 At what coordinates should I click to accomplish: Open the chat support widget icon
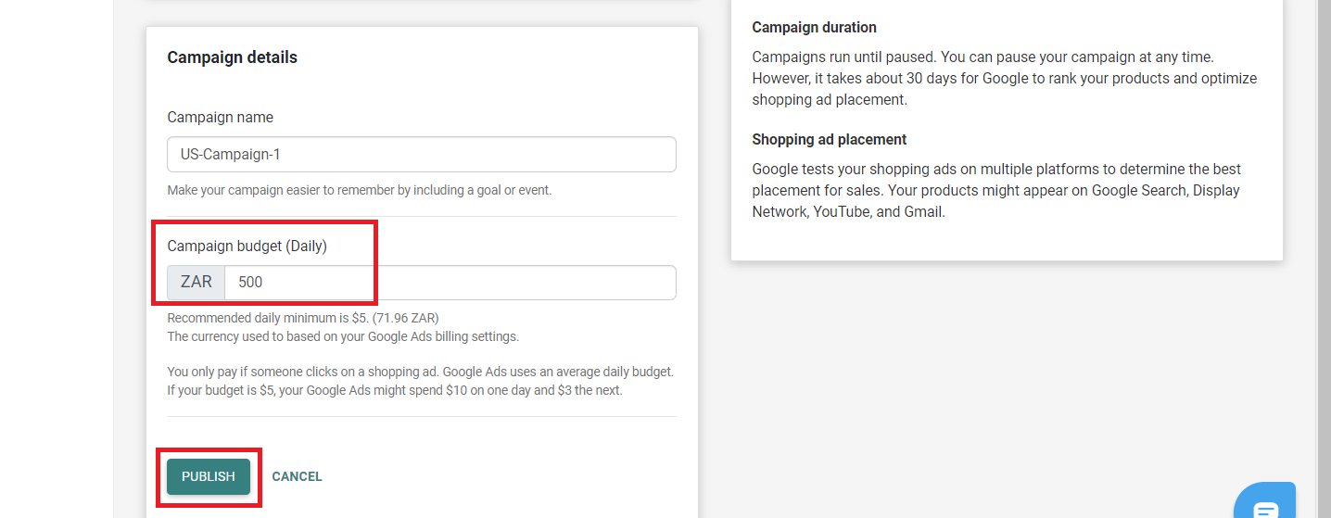(x=1265, y=505)
